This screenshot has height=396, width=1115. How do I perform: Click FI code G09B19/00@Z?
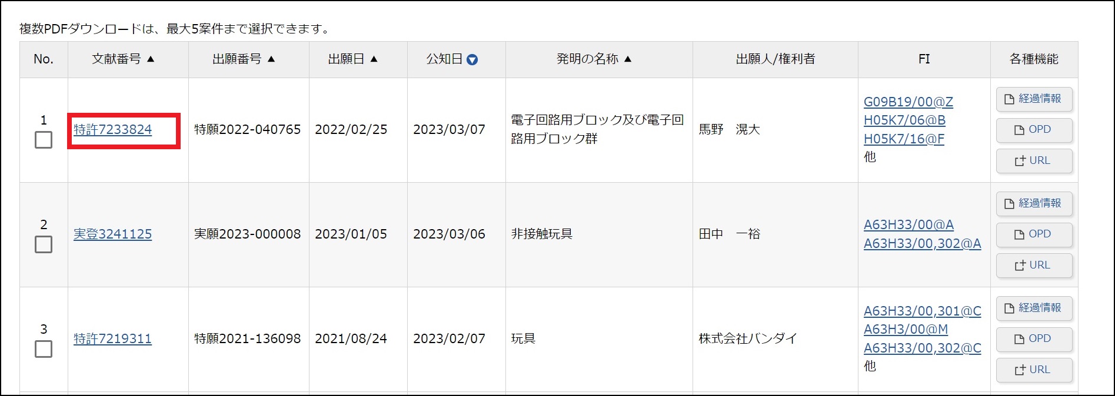(x=908, y=102)
